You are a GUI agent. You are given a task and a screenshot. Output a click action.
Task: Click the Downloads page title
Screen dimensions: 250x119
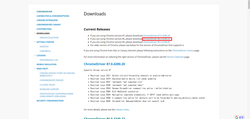pyautogui.click(x=95, y=14)
